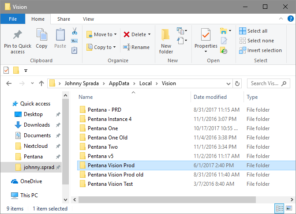
Task: Click AppData in the address path
Action: 119,83
